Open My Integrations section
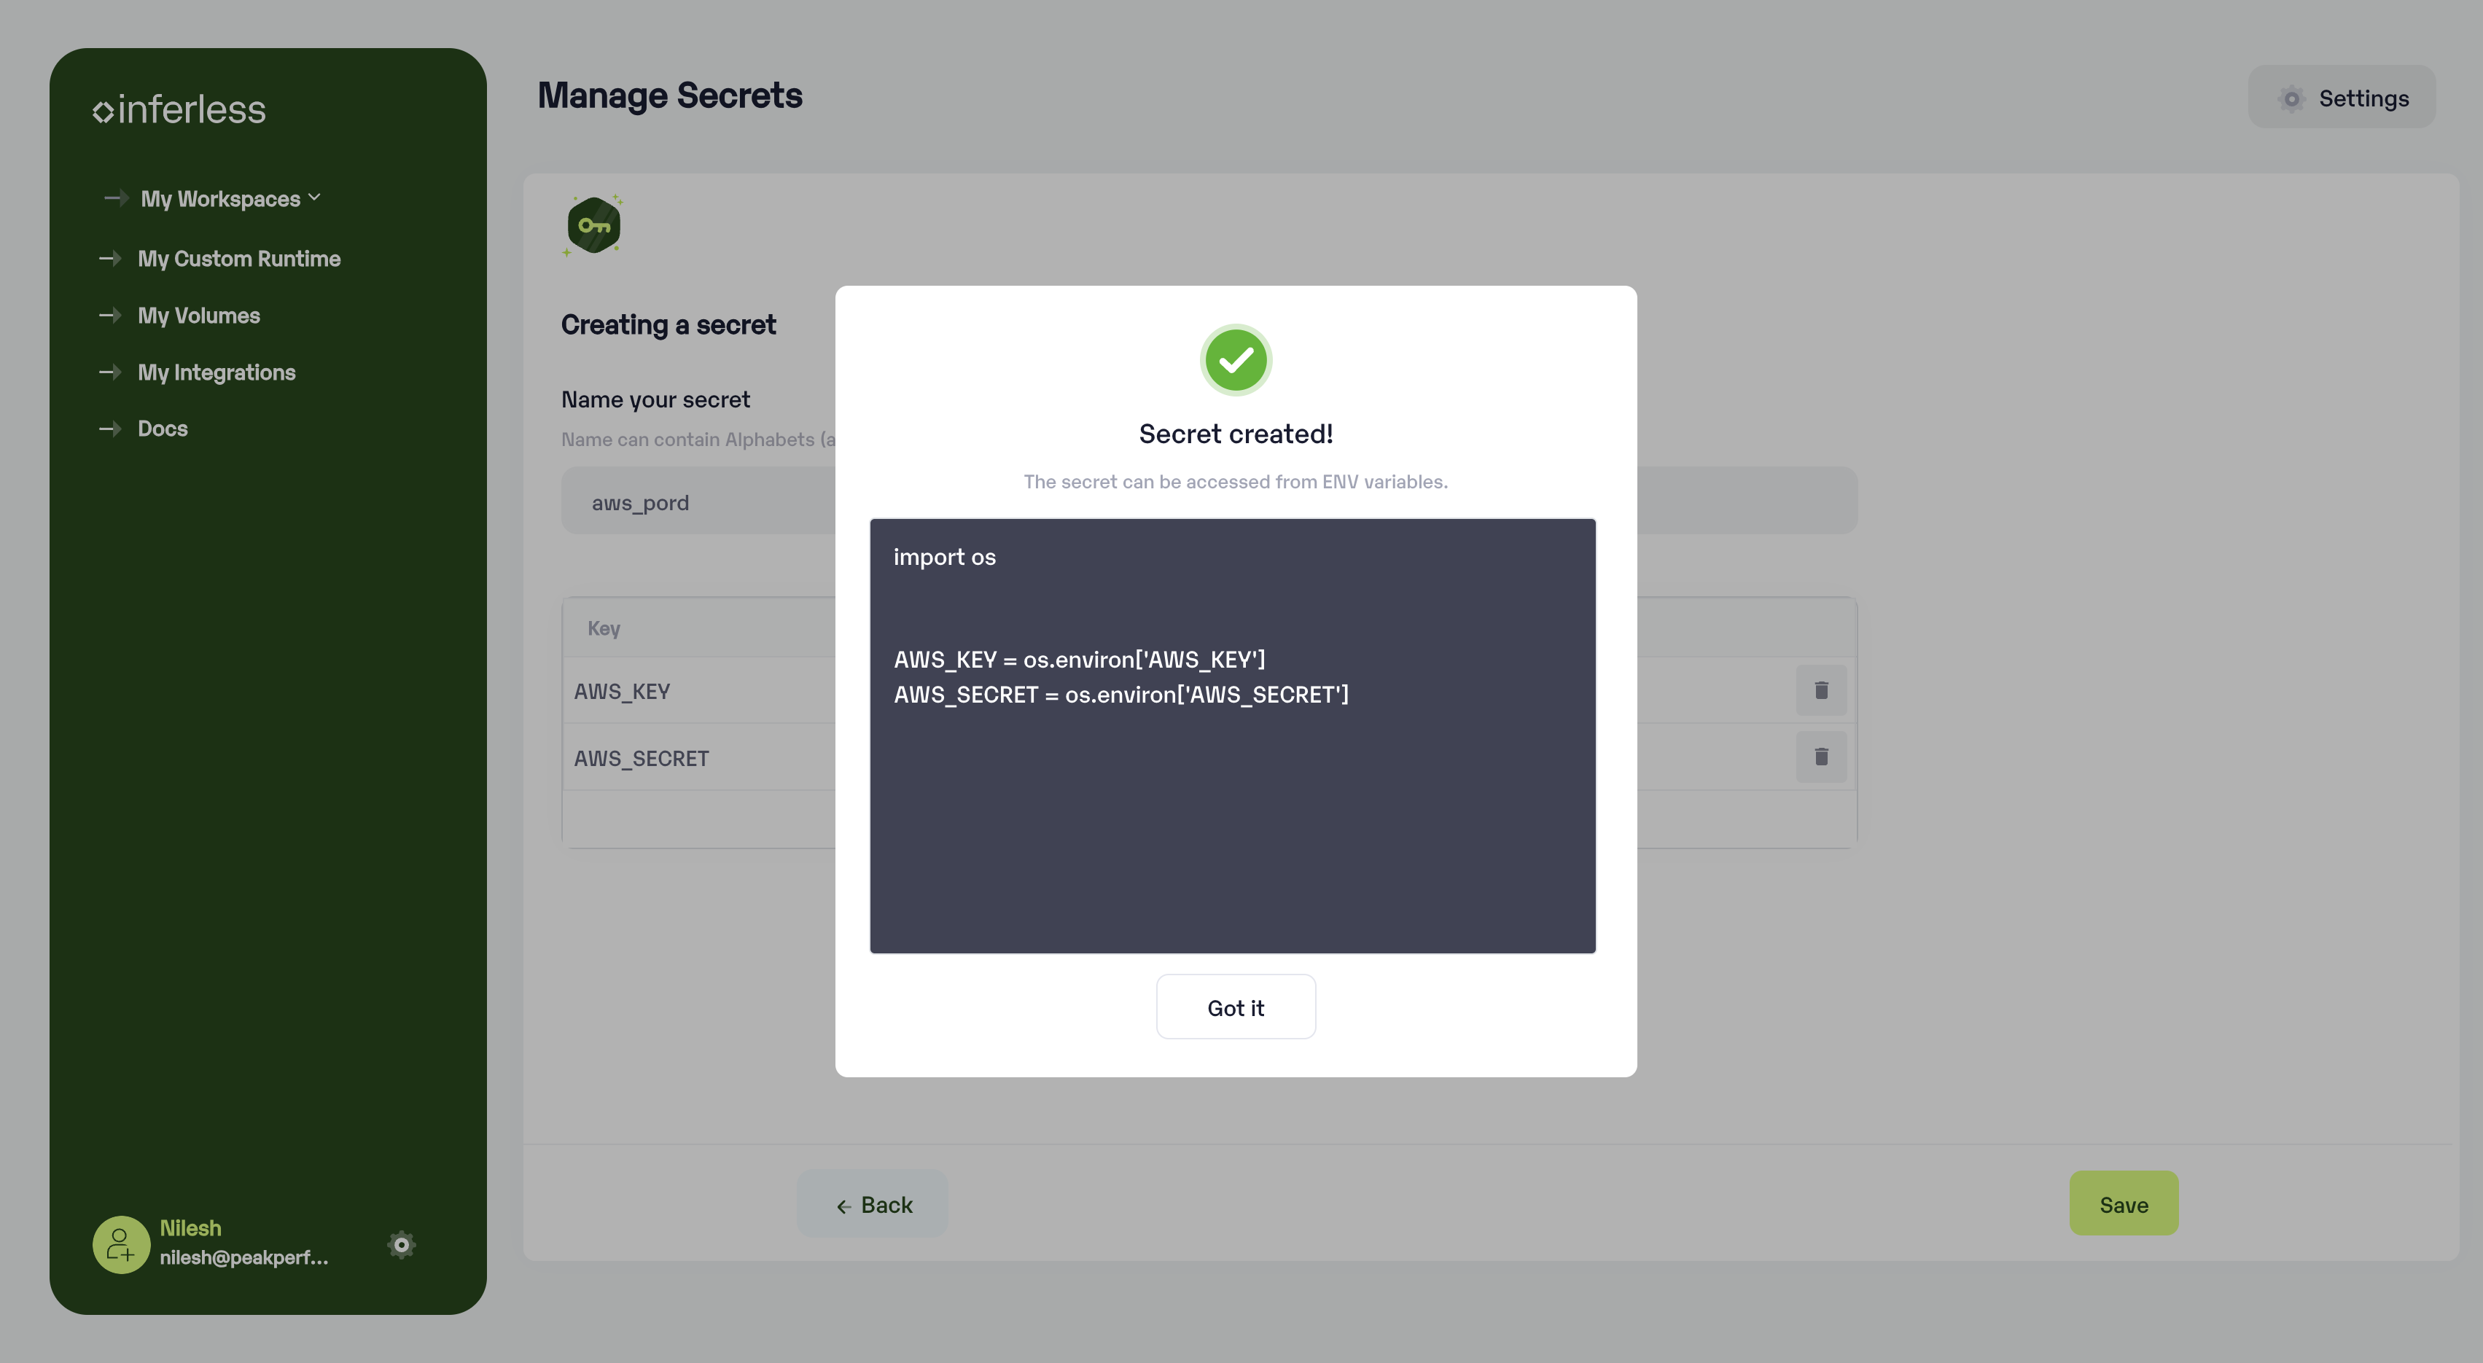The image size is (2483, 1363). coord(217,372)
